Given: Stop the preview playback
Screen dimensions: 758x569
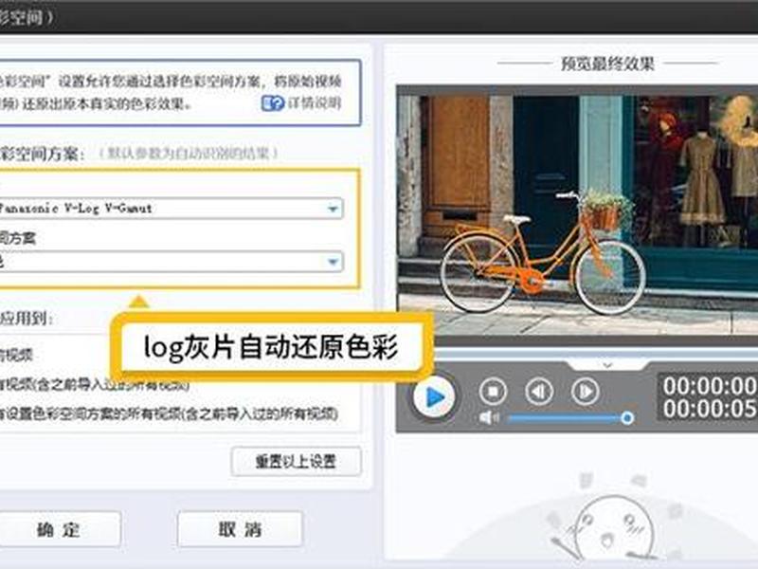Looking at the screenshot, I should click(x=493, y=391).
